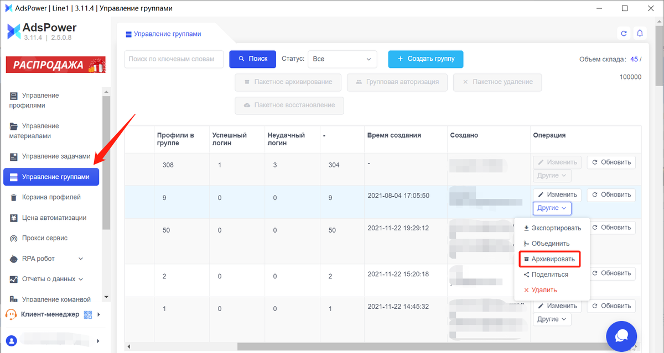
Task: Click Изменить in the 2021-08-04 row
Action: click(x=557, y=194)
